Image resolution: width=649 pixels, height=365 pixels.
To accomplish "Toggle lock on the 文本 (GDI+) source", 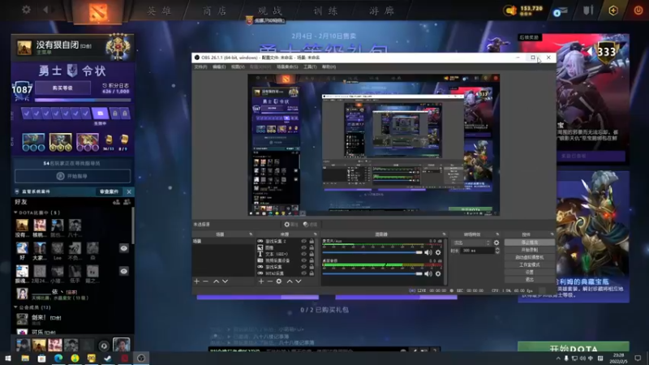I will coord(312,254).
